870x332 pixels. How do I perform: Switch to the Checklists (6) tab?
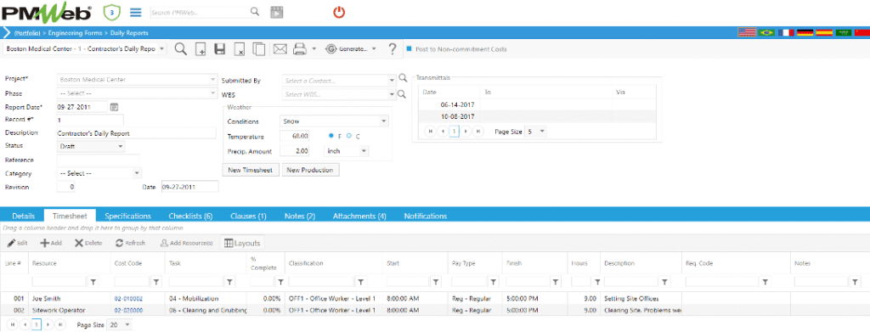pos(190,216)
